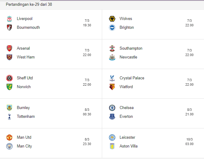Select the Tottenham team logo
This screenshot has height=159, width=204.
coord(9,117)
